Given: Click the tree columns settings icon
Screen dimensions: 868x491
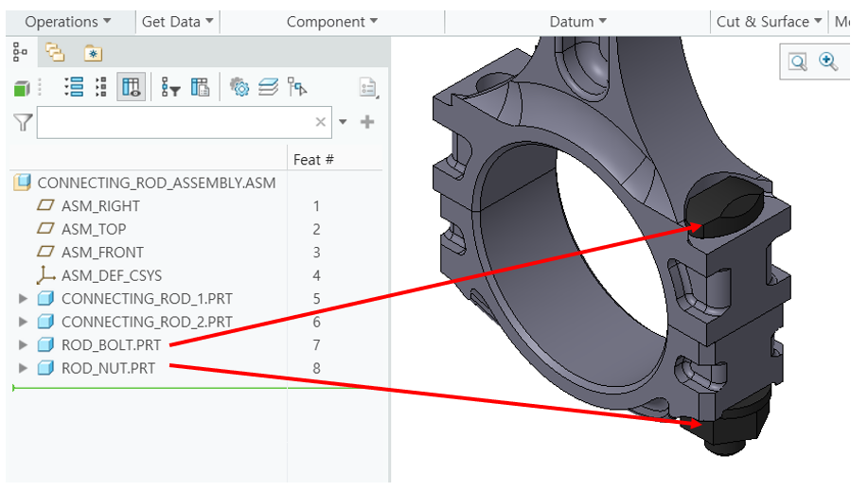Looking at the screenshot, I should tap(200, 87).
